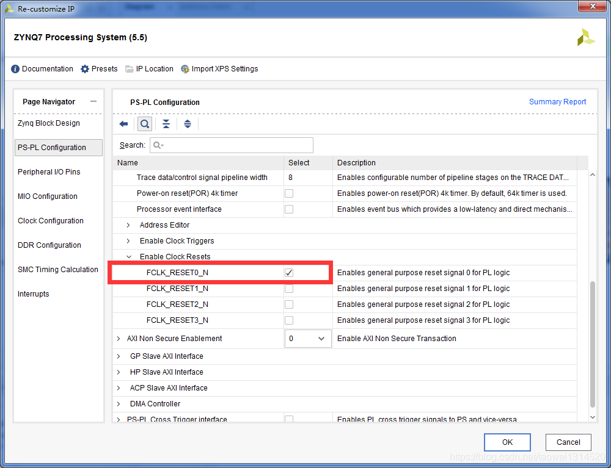Open Interrupts page

point(34,294)
